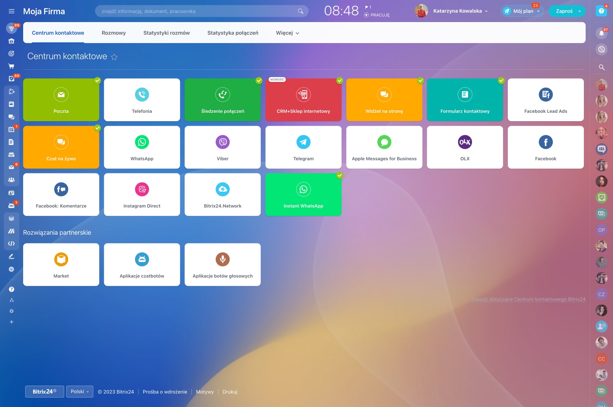Open the Statystyka połączeń tab

(233, 33)
